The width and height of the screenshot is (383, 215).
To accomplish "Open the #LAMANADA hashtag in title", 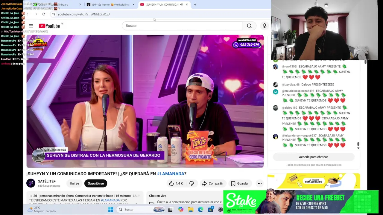I will [x=171, y=173].
